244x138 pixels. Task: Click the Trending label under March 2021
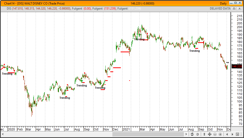139,39
